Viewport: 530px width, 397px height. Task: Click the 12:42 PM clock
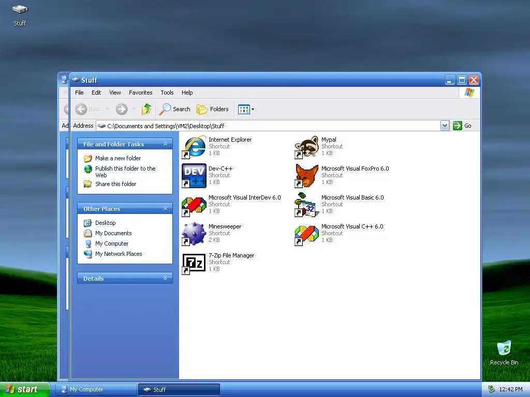click(x=511, y=389)
